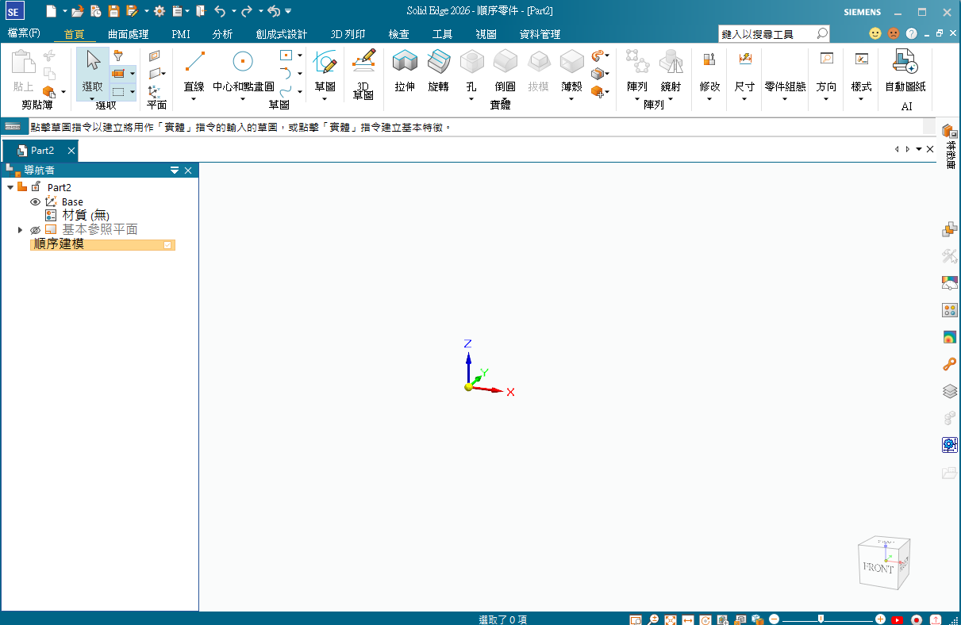
Task: Choose the 直線 (Line) sketch tool
Action: 194,62
